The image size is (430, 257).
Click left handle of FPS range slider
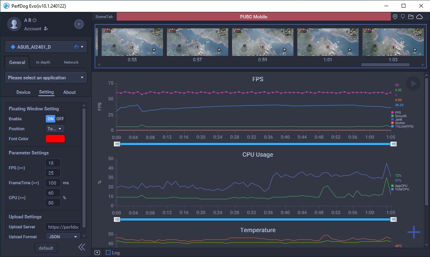point(117,144)
